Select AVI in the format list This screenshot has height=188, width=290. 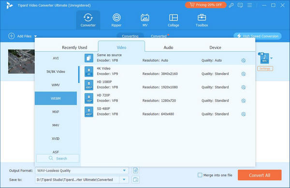tap(56, 58)
